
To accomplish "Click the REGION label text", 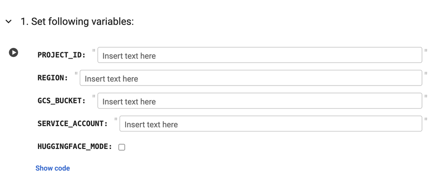I will 53,78.
